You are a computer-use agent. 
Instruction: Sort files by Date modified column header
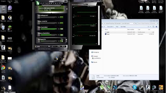pyautogui.click(x=131, y=29)
